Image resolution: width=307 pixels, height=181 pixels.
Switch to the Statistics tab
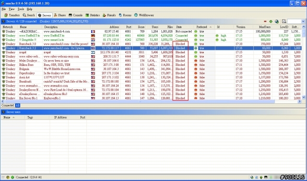[x=93, y=15]
